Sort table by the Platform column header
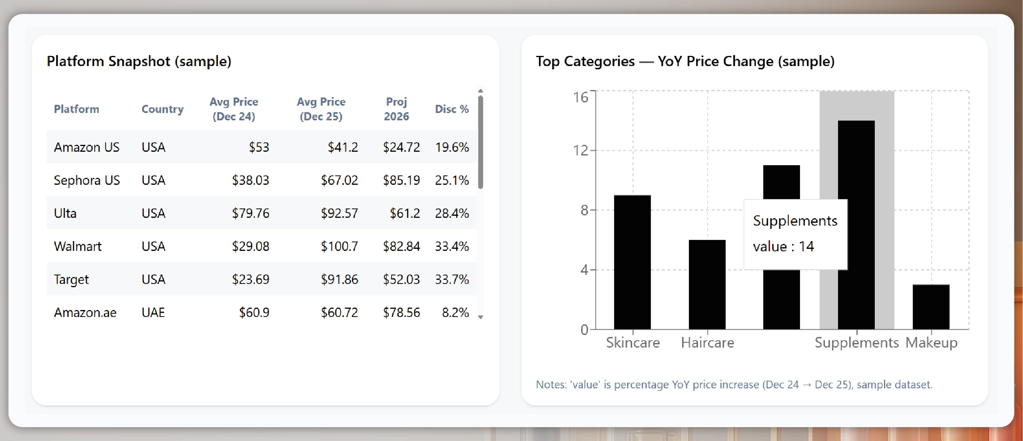 pos(76,109)
